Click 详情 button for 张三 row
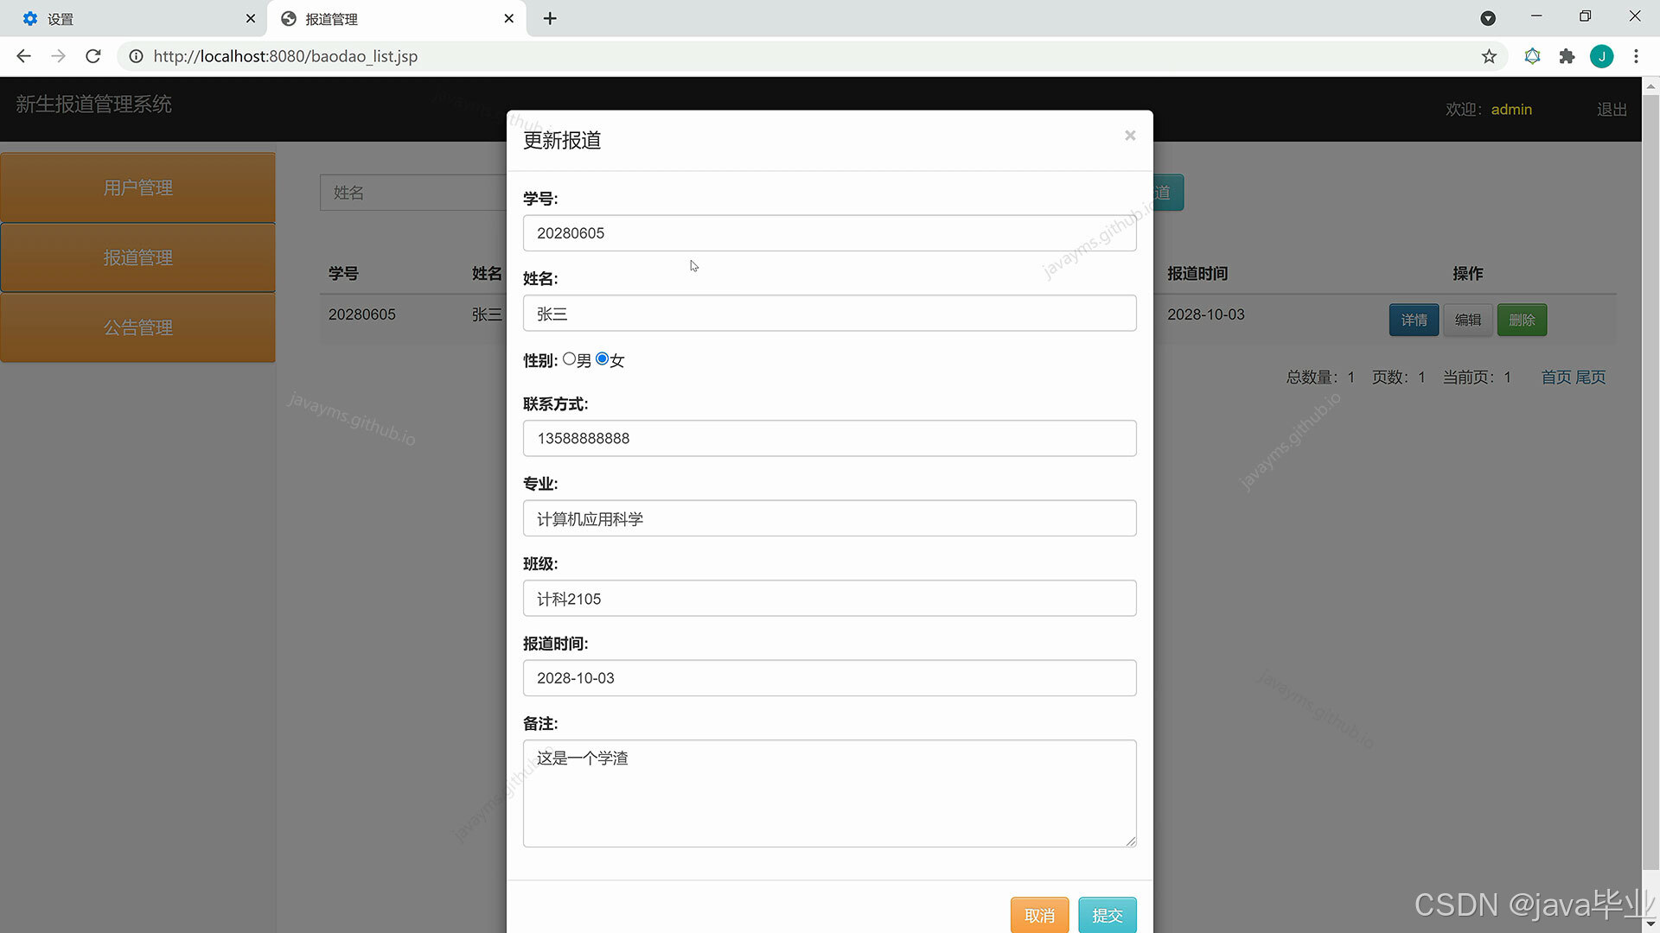Viewport: 1660px width, 933px height. click(x=1414, y=320)
